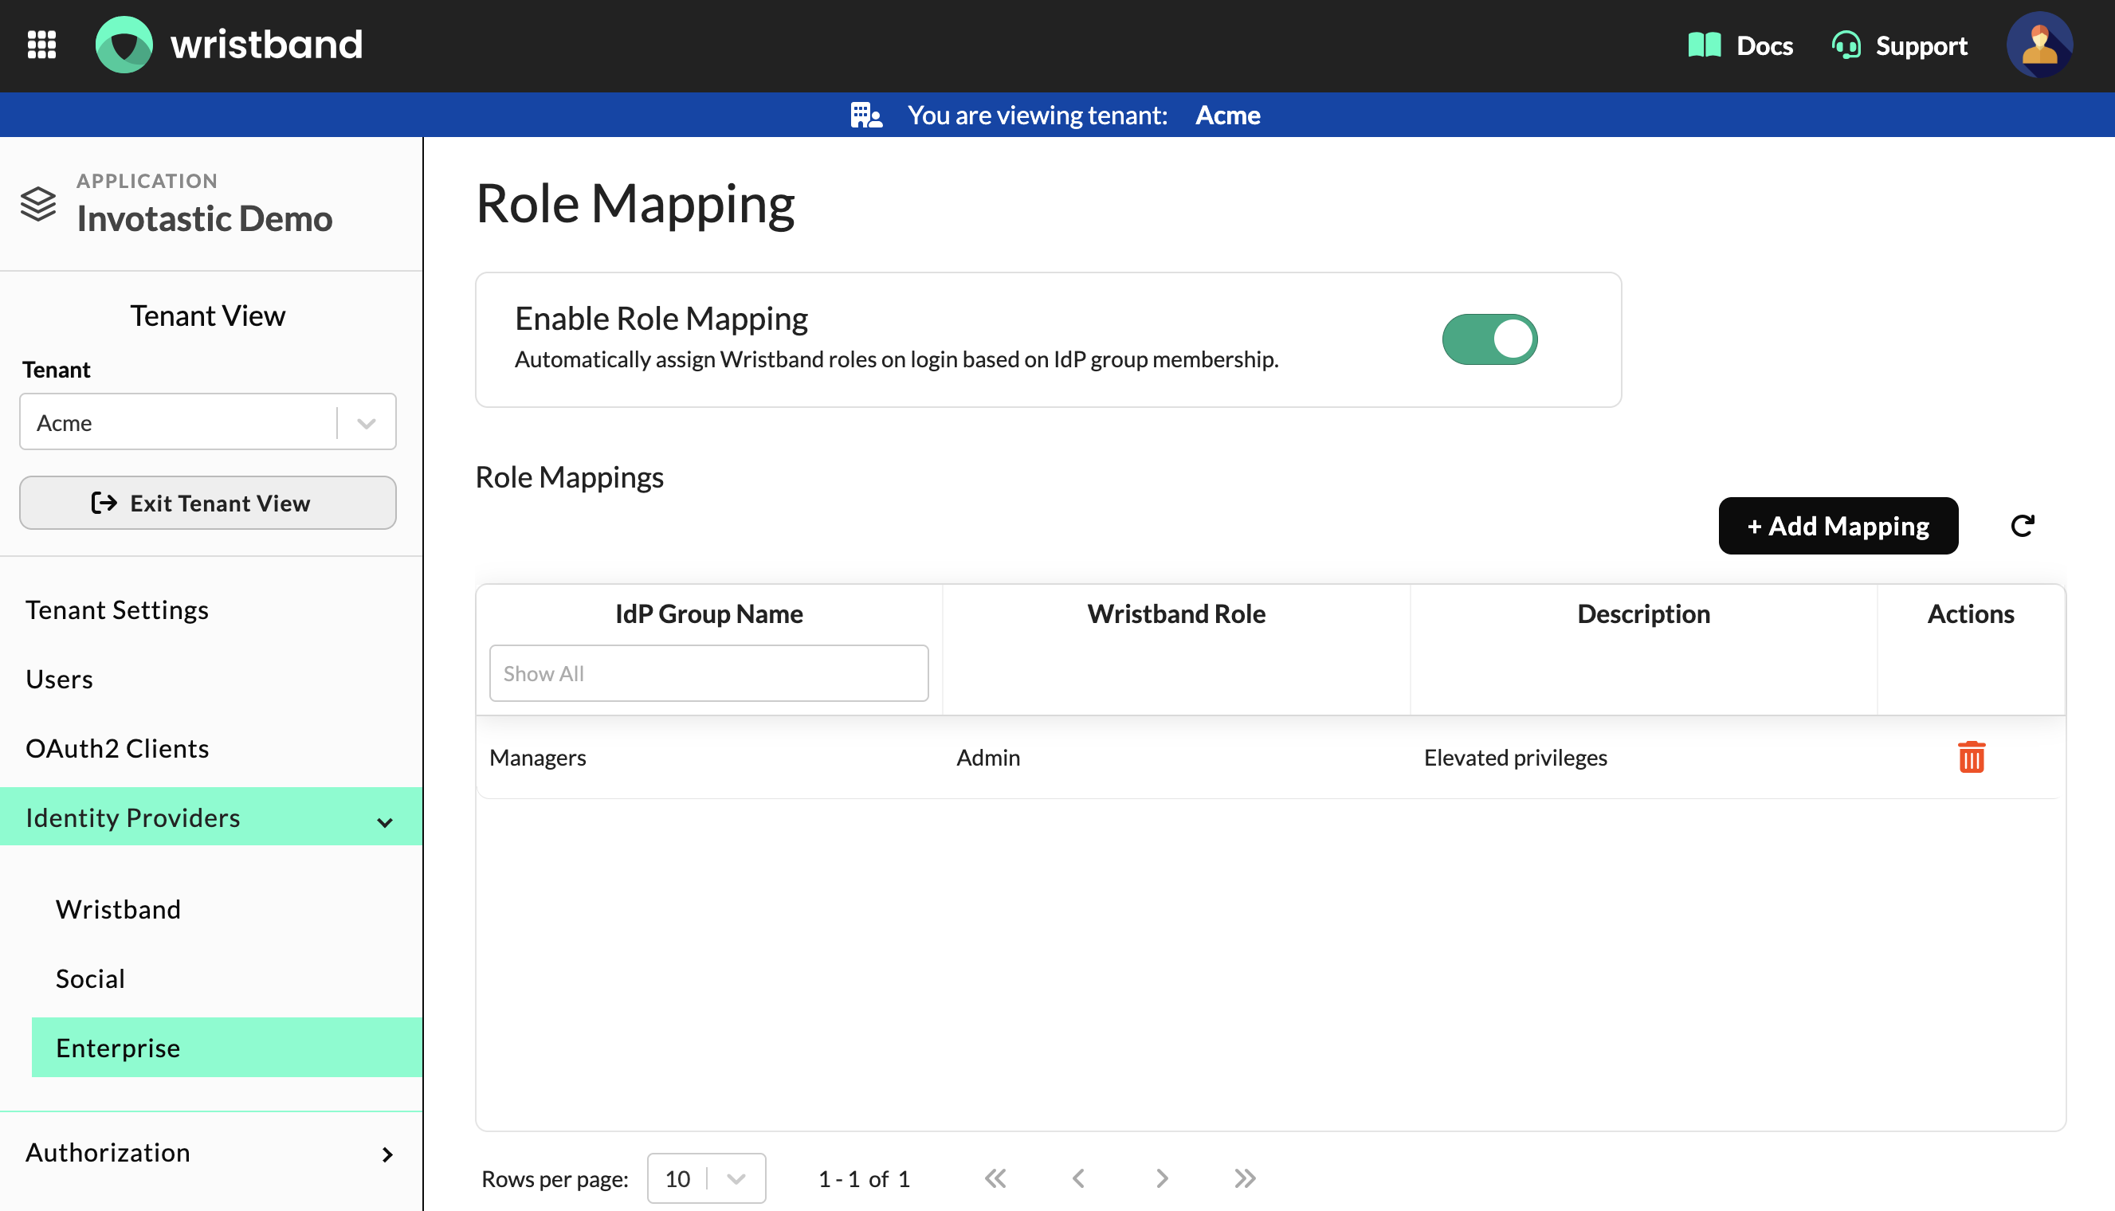Viewport: 2115px width, 1211px height.
Task: Click the Show All filter input
Action: click(708, 673)
